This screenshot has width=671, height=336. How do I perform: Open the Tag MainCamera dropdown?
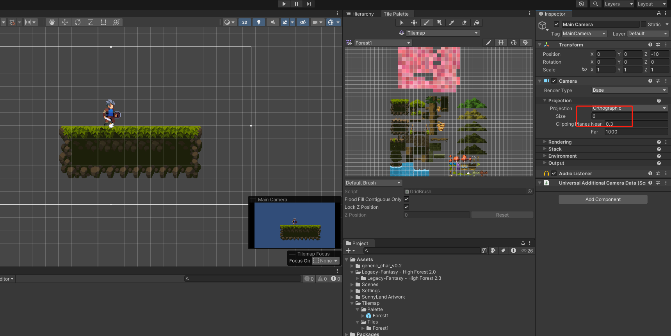click(584, 34)
